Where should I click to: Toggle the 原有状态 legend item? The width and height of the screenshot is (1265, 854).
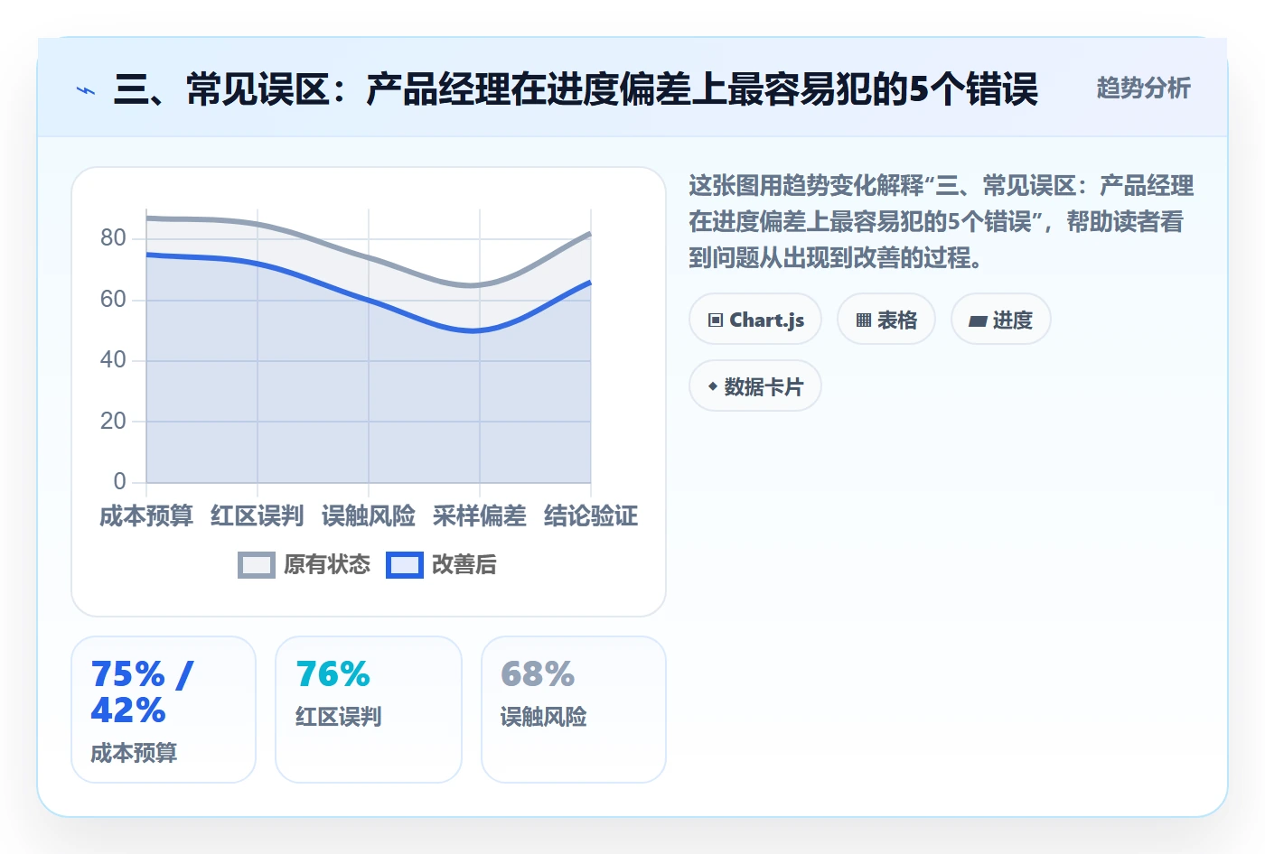[x=304, y=564]
